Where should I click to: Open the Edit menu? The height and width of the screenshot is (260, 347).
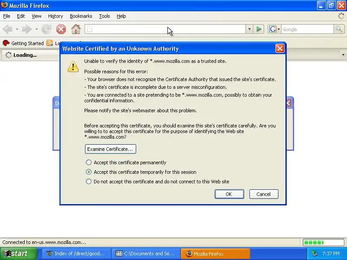21,16
